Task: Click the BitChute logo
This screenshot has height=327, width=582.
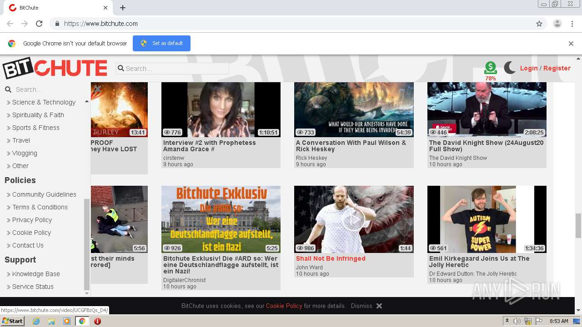Action: coord(55,68)
